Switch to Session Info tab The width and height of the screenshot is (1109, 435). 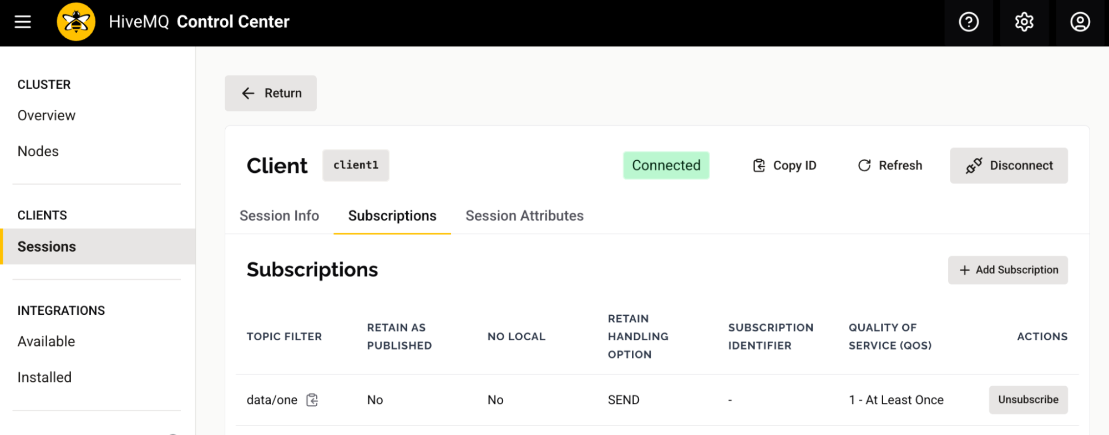(279, 216)
